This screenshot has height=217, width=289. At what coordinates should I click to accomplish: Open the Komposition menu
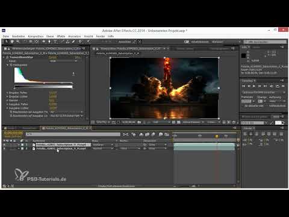click(36, 36)
